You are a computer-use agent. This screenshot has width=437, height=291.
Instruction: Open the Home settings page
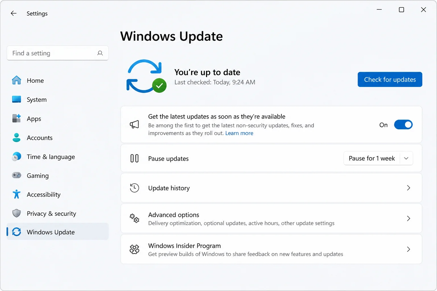58,80
